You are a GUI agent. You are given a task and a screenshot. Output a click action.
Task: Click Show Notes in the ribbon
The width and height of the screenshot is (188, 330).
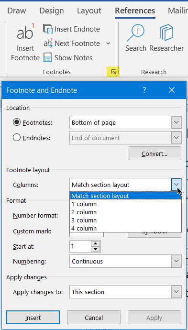pos(68,58)
